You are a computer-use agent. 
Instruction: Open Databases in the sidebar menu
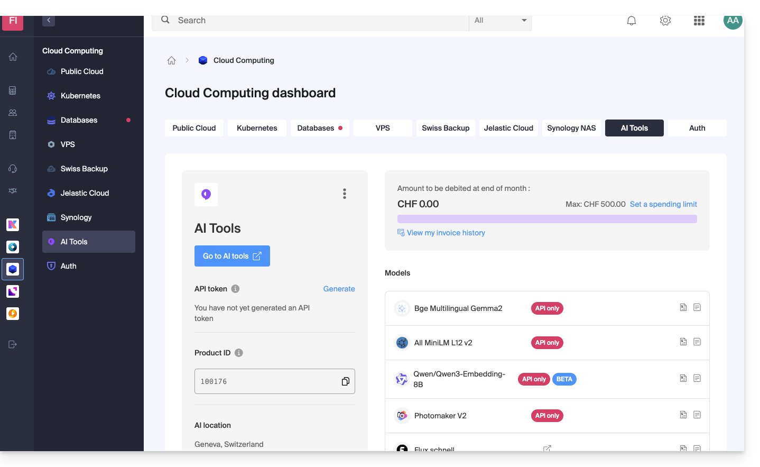pyautogui.click(x=79, y=120)
